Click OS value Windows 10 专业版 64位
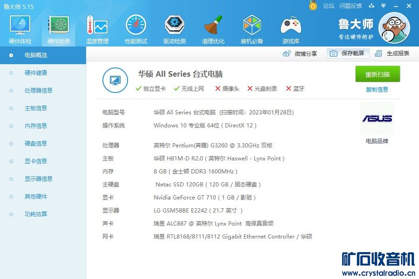Image resolution: width=419 pixels, height=279 pixels. [205, 126]
